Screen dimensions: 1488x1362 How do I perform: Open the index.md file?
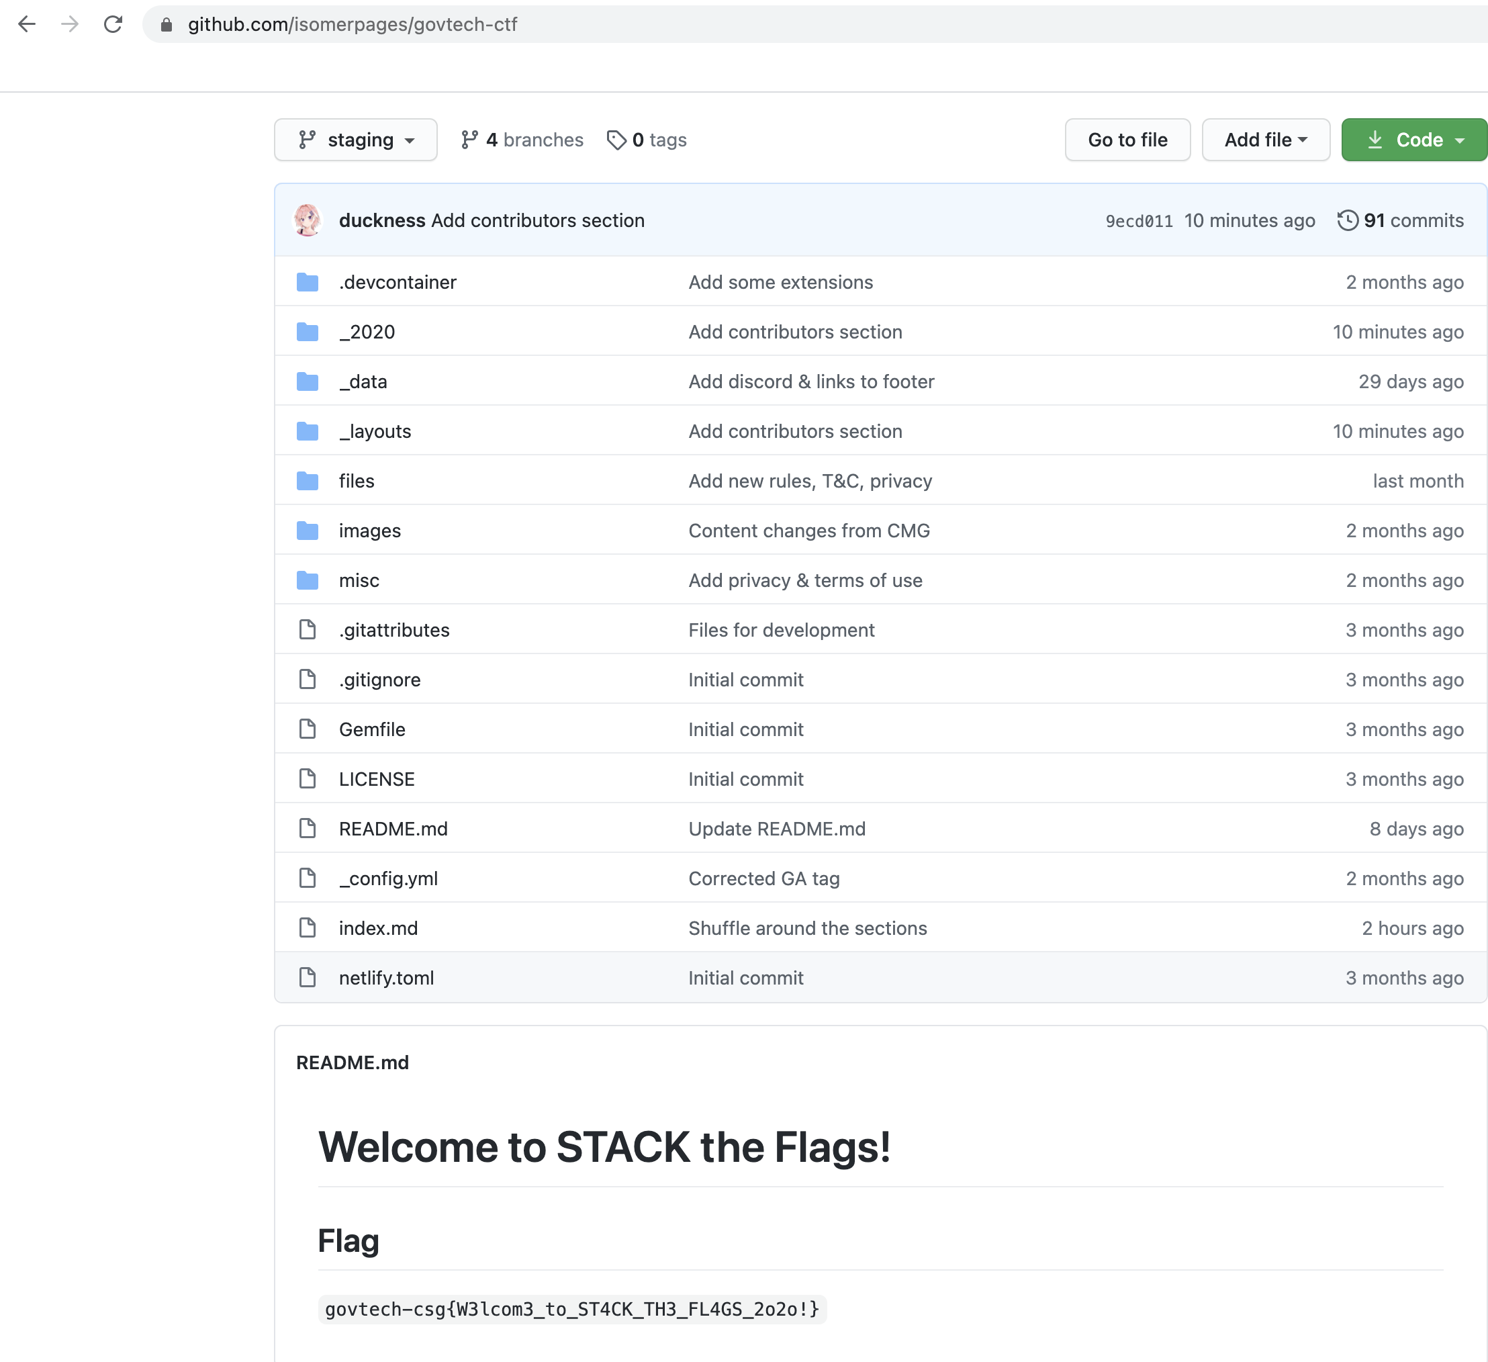point(379,928)
